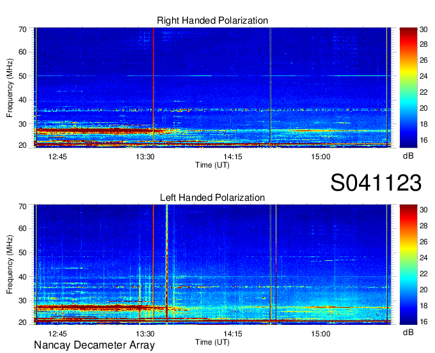435x353 pixels.
Task: Click the 60 MHz tick of Right Handed plot
Action: pos(22,52)
